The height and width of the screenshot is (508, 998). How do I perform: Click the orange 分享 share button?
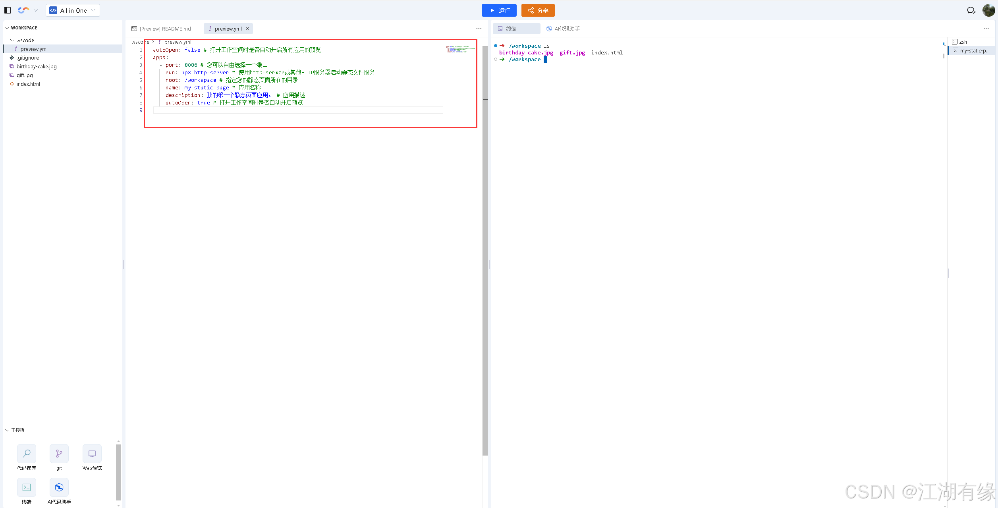tap(538, 10)
